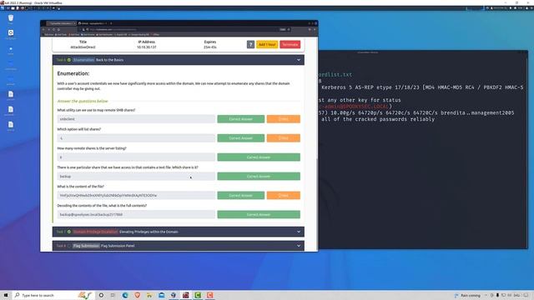
Task: Click Correct Answer for backup share question
Action: tap(259, 176)
